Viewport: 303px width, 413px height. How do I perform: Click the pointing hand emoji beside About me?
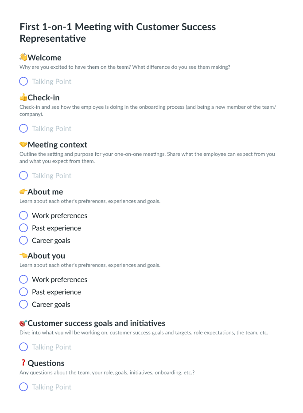pos(23,191)
